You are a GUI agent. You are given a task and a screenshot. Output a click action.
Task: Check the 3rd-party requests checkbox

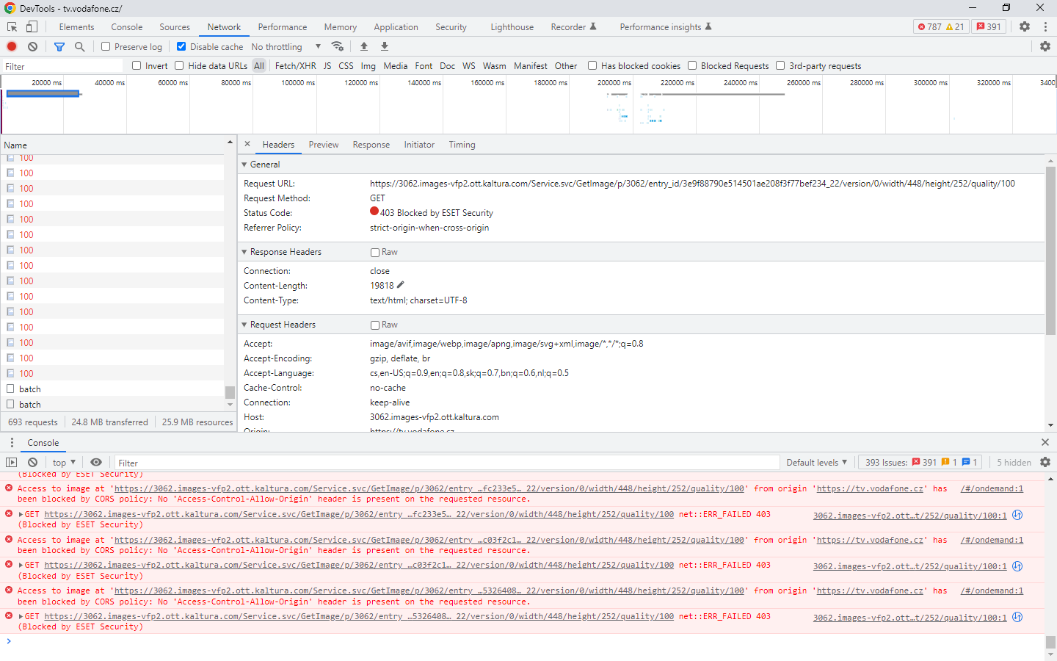780,65
